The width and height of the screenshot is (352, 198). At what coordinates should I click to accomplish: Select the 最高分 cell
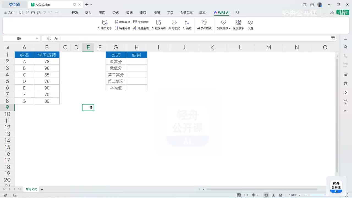point(116,61)
